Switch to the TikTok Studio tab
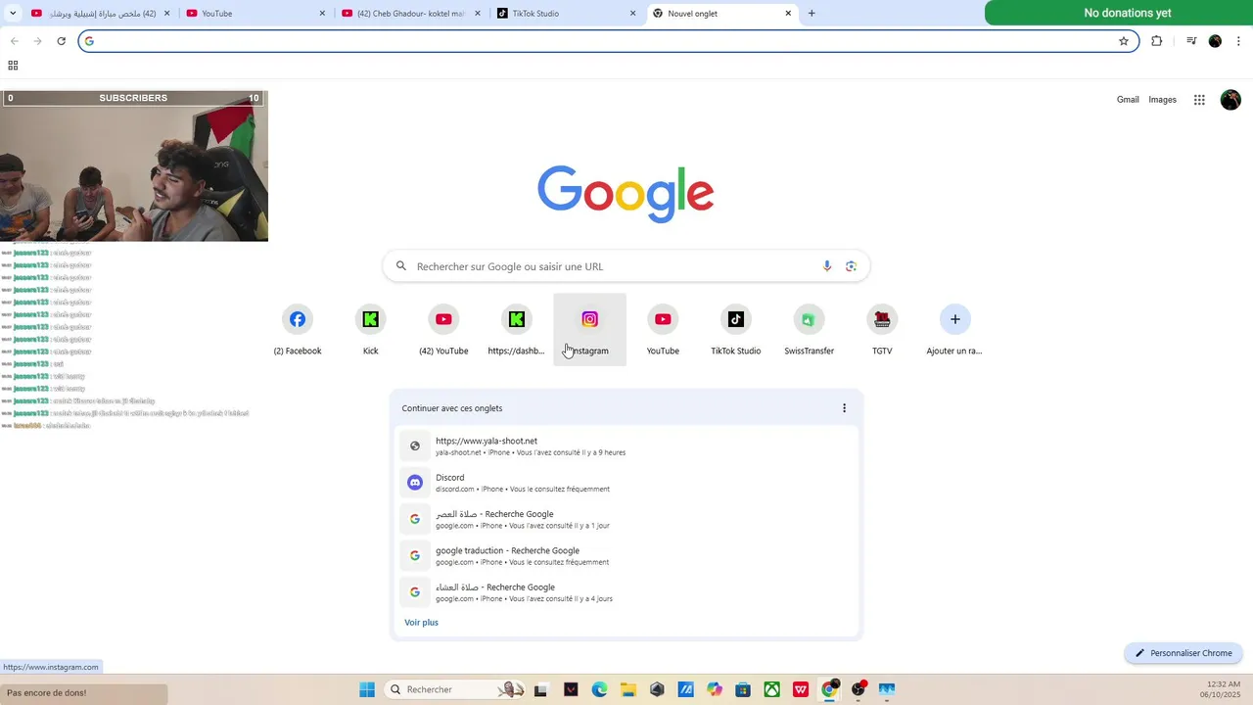1253x705 pixels. [567, 14]
